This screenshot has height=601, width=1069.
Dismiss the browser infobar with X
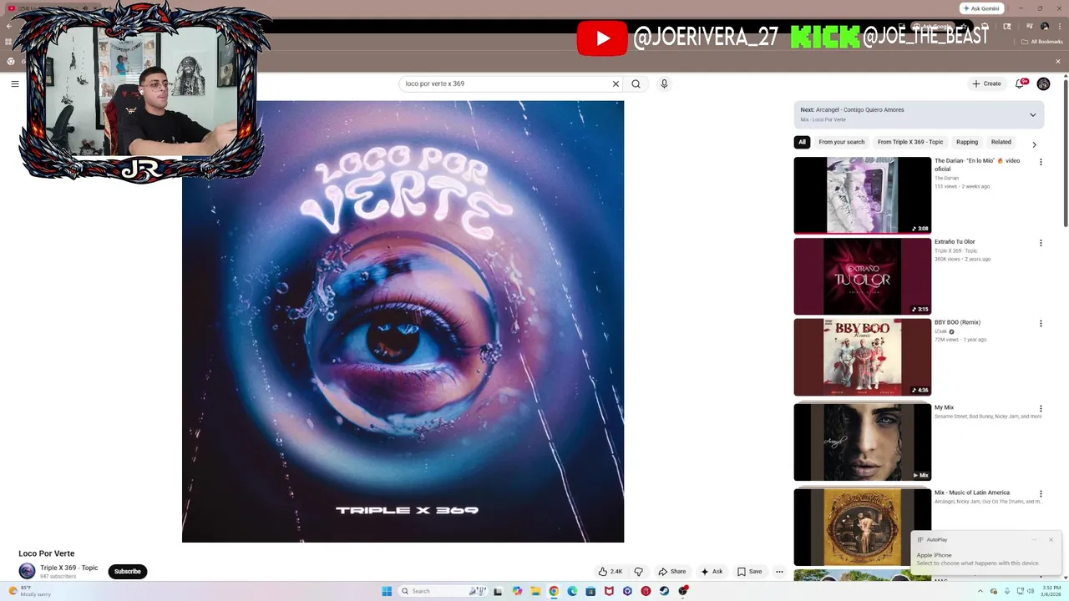[x=1058, y=61]
